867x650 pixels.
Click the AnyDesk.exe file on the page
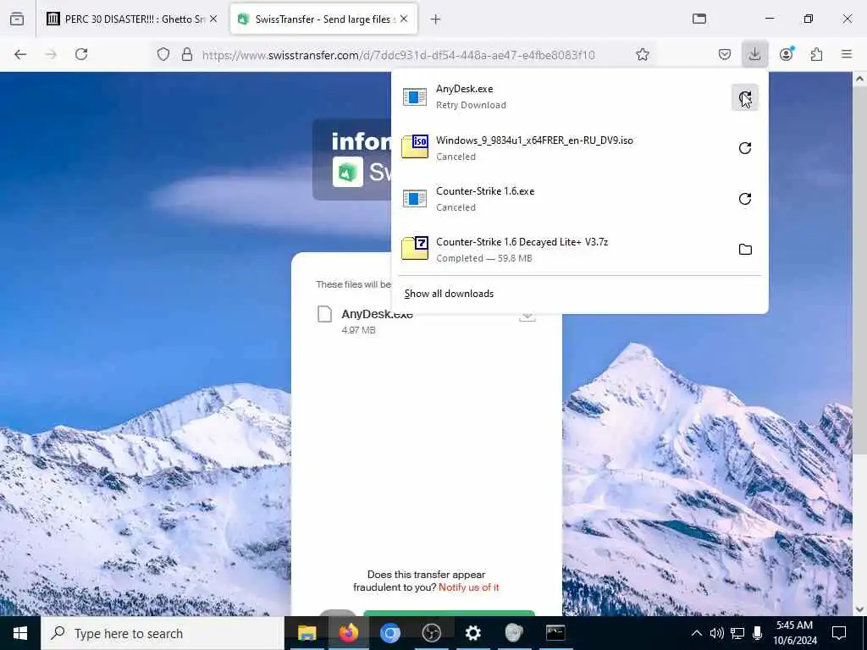pyautogui.click(x=377, y=315)
